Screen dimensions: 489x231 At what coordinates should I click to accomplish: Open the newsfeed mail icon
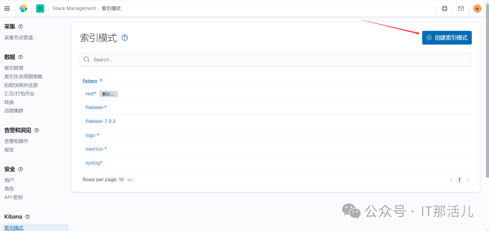[x=461, y=9]
